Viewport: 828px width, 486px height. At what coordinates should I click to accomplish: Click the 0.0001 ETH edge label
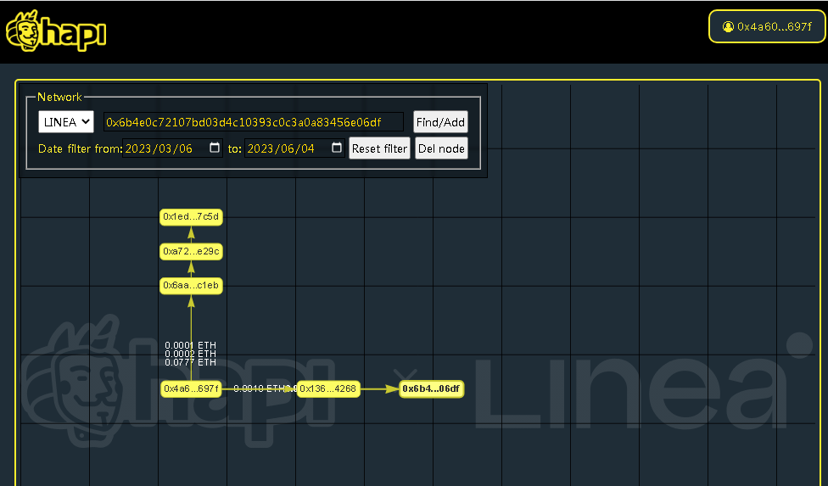coord(190,345)
